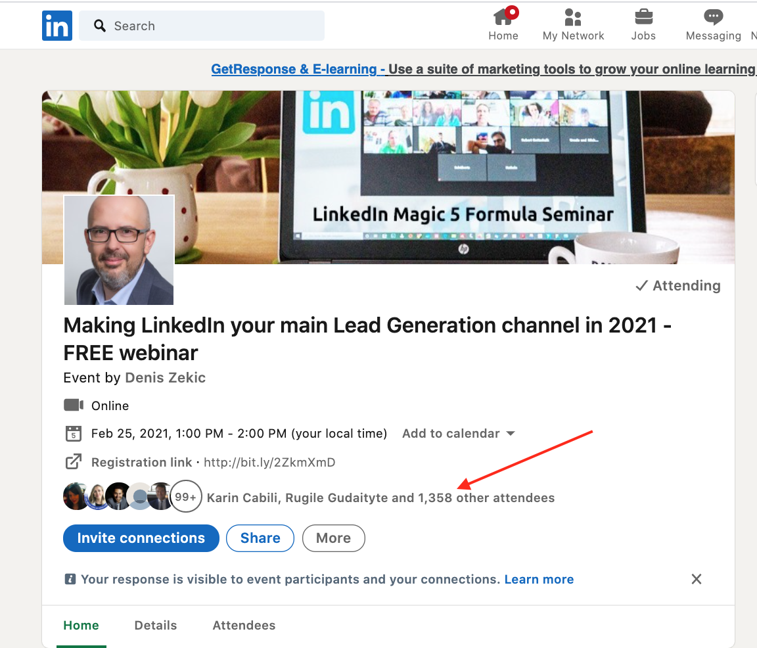The height and width of the screenshot is (648, 757).
Task: Open the bit.ly/2ZkmXmD registration link
Action: [x=269, y=463]
